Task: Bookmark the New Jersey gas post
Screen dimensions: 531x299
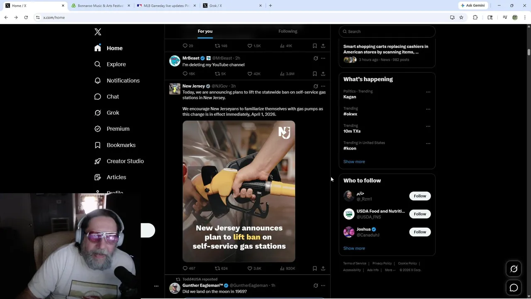Action: tap(314, 268)
